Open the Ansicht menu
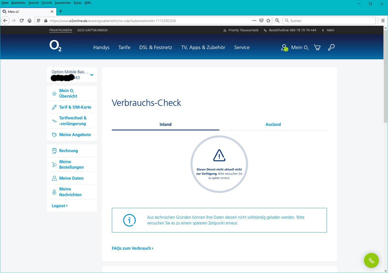The image size is (388, 273). [34, 3]
